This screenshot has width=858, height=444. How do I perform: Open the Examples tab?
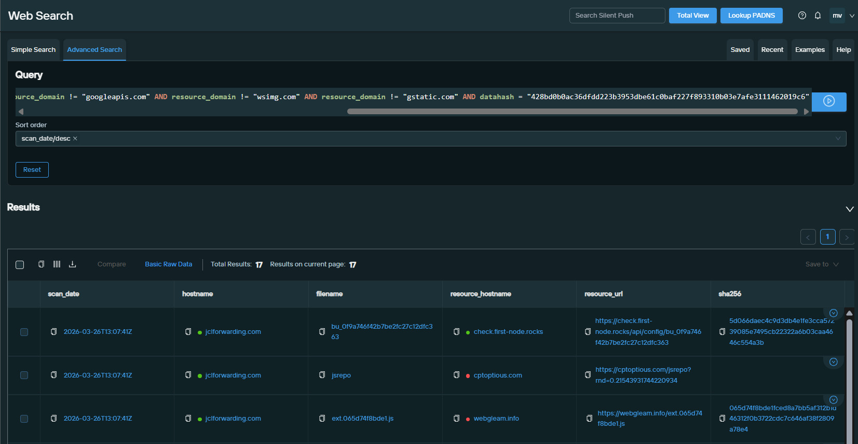click(810, 50)
